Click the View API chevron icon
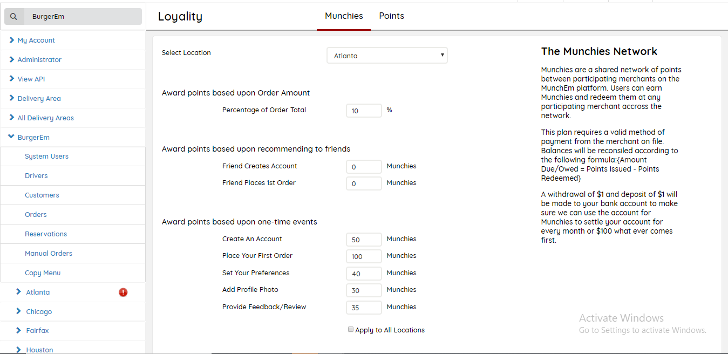The height and width of the screenshot is (354, 728). [12, 79]
